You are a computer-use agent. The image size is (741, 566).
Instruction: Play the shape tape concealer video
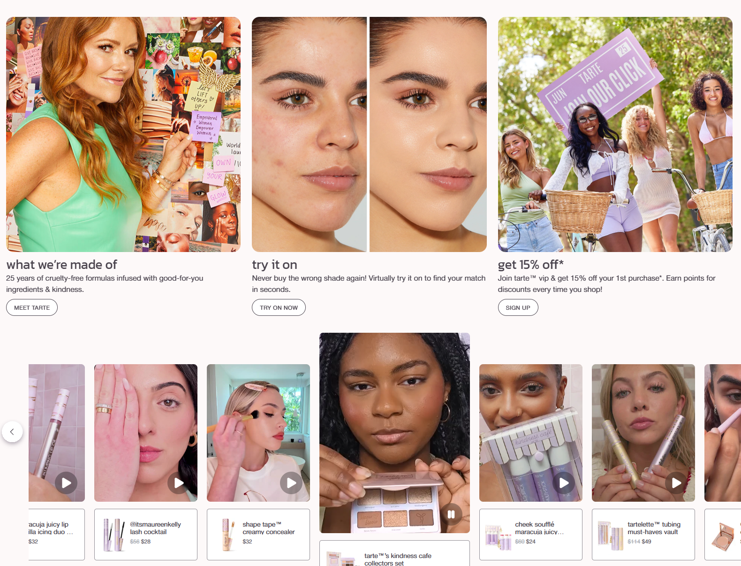pos(291,482)
